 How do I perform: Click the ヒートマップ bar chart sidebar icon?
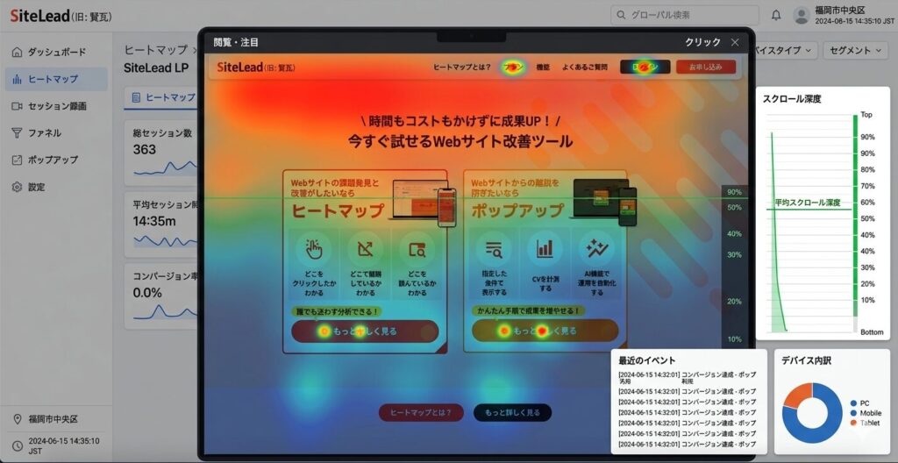[x=17, y=80]
